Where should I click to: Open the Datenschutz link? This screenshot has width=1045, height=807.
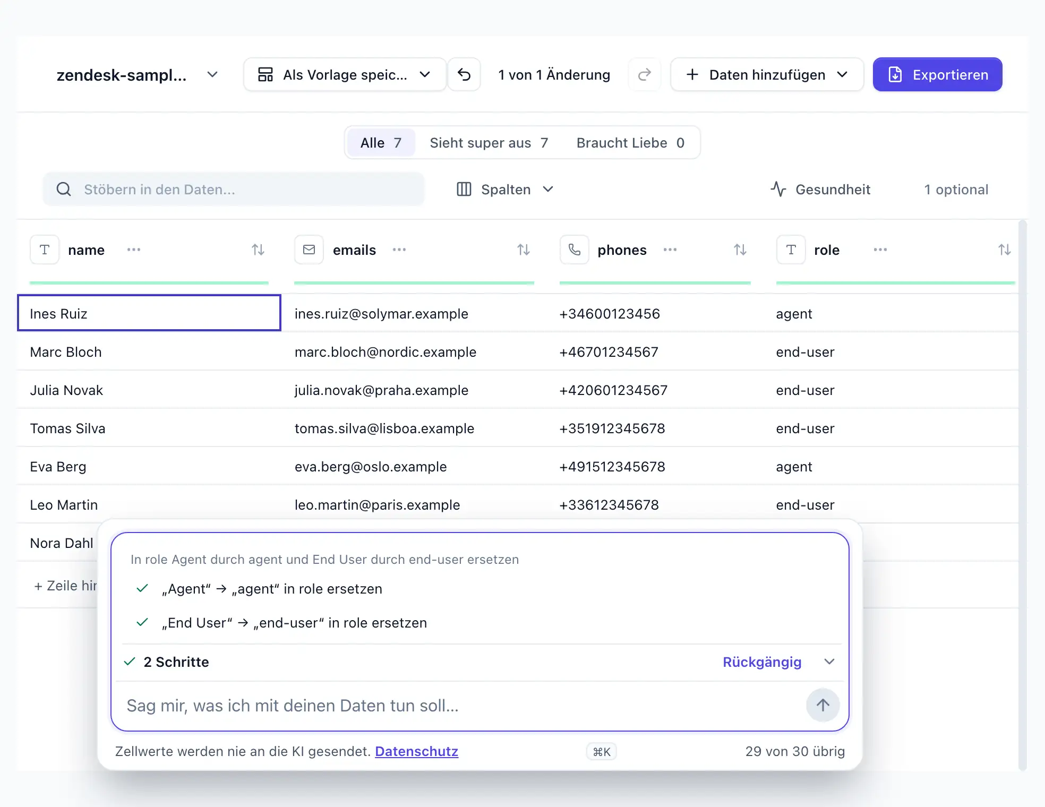(416, 751)
